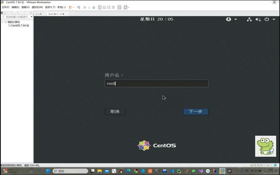Expand the dropdown arrow beside the pause icon
The width and height of the screenshot is (280, 175).
73,7
